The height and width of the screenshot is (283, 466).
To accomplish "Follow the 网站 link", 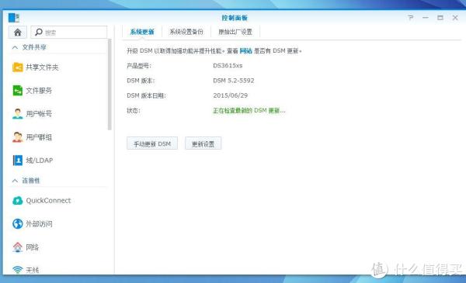I will (x=245, y=51).
